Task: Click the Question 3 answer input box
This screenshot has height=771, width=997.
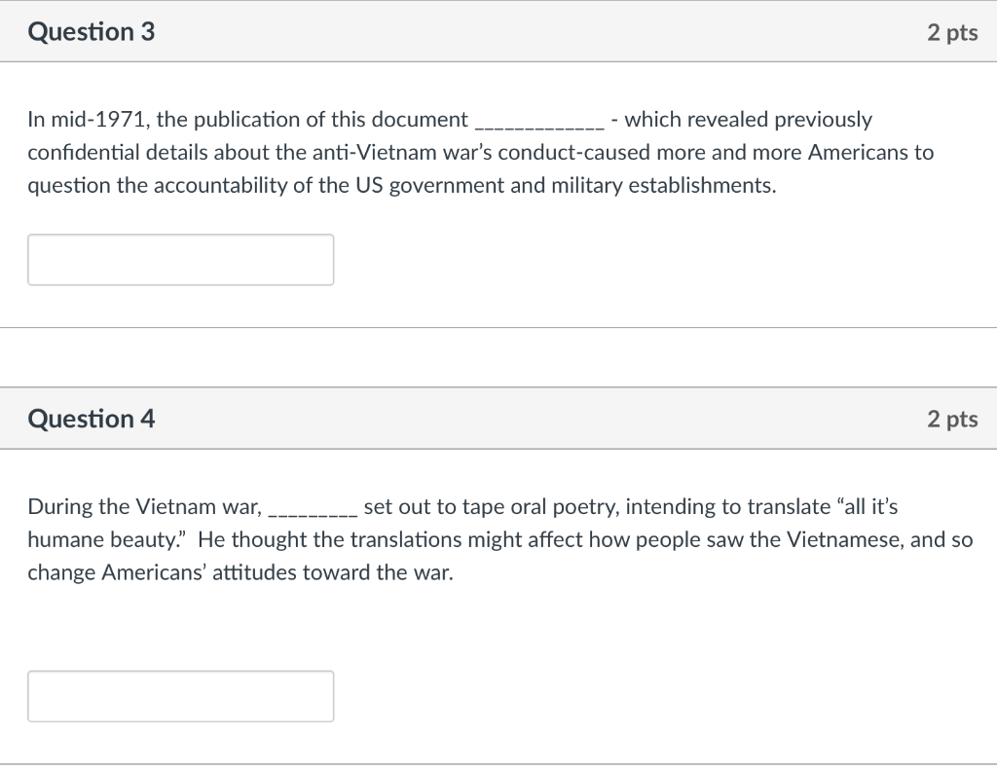Action: (180, 259)
